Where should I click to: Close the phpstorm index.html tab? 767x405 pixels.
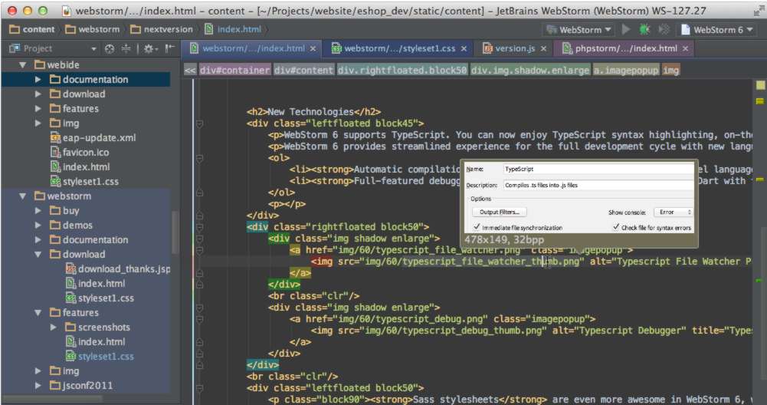point(685,48)
